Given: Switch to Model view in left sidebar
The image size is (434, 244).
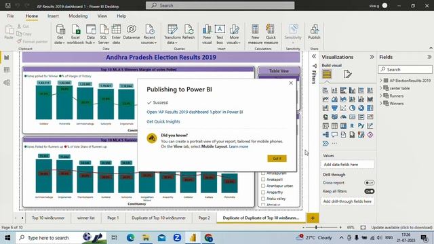Looking at the screenshot, I should 7,83.
